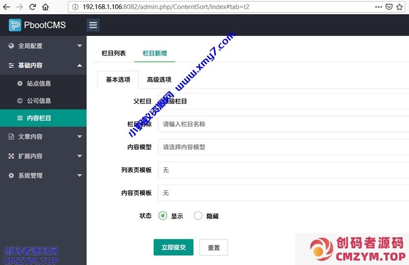
Task: Click the browser home icon
Action: [x=45, y=7]
